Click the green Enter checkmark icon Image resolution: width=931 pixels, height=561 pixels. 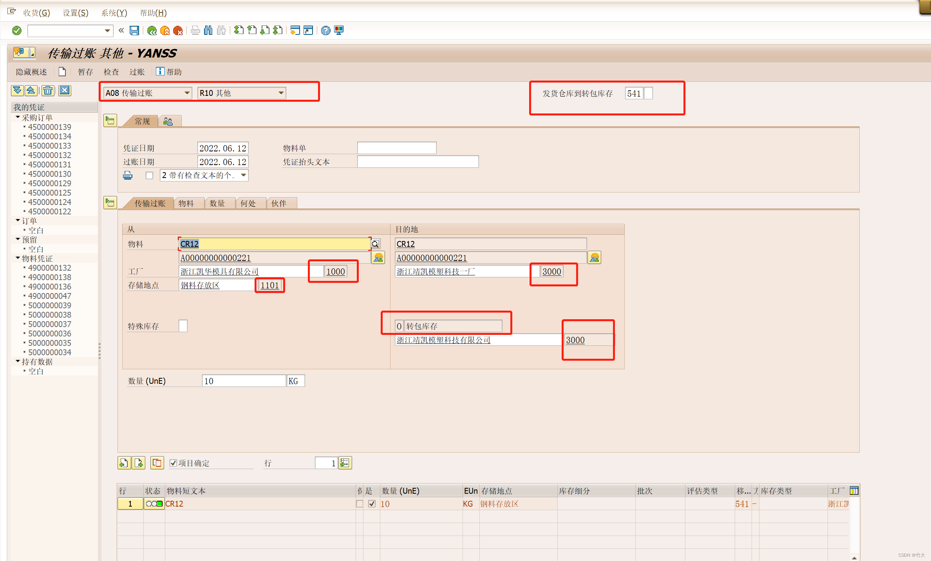17,31
